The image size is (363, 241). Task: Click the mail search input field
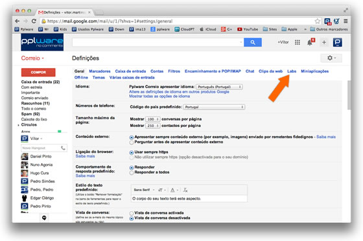pos(158,42)
